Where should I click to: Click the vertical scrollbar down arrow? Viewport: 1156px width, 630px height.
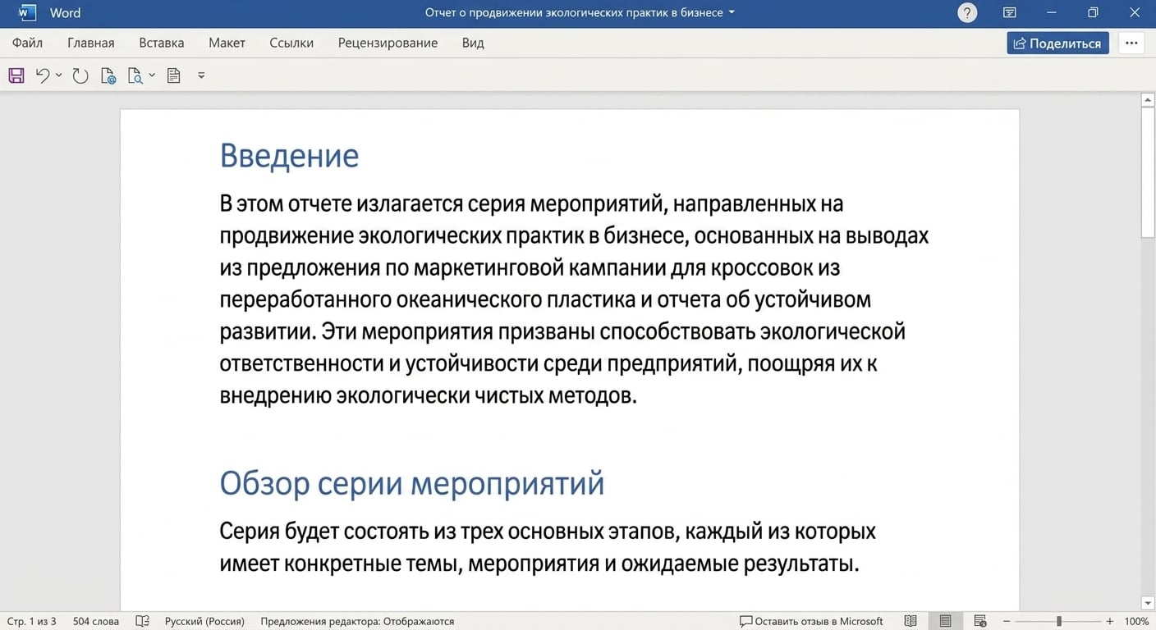pos(1148,604)
